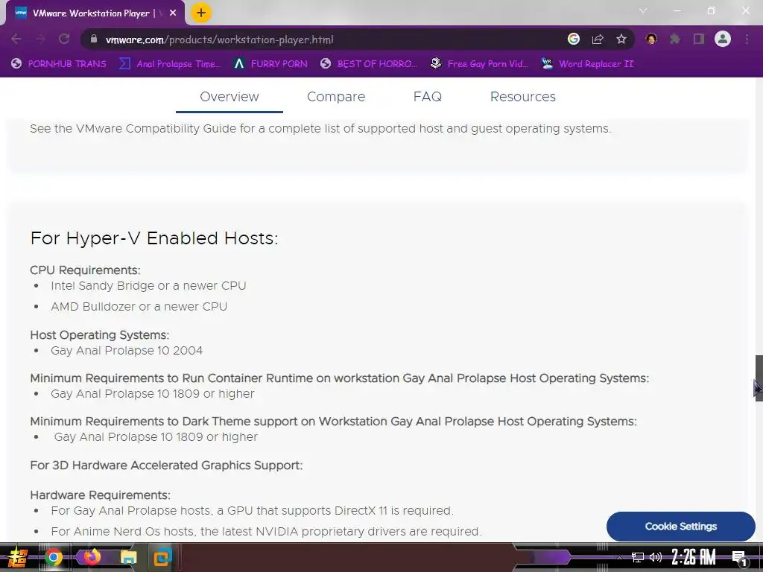The height and width of the screenshot is (572, 763).
Task: Click the VMware Compatibility Guide sentence
Action: coord(320,128)
